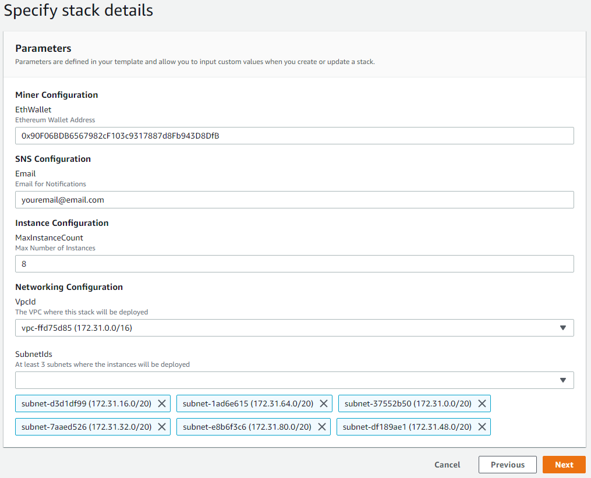Remove subnet-7aaed526 from selected subnets
591x478 pixels.
162,426
